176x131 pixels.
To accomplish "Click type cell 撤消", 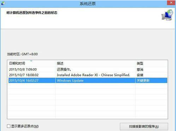I will tap(140, 70).
